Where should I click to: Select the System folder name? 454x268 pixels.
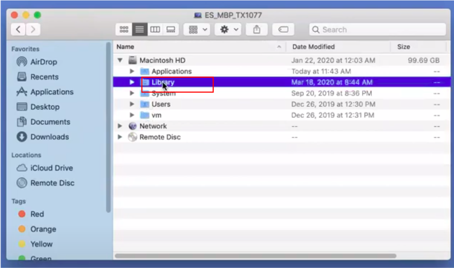click(164, 93)
